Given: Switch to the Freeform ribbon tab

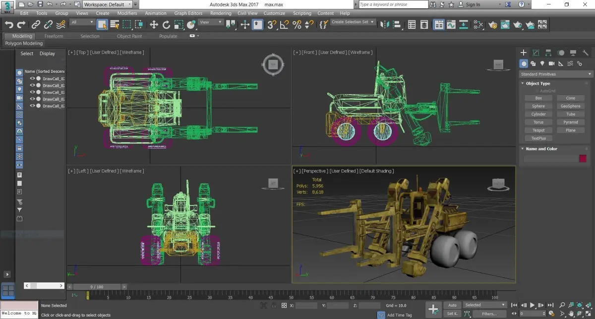Looking at the screenshot, I should [54, 36].
